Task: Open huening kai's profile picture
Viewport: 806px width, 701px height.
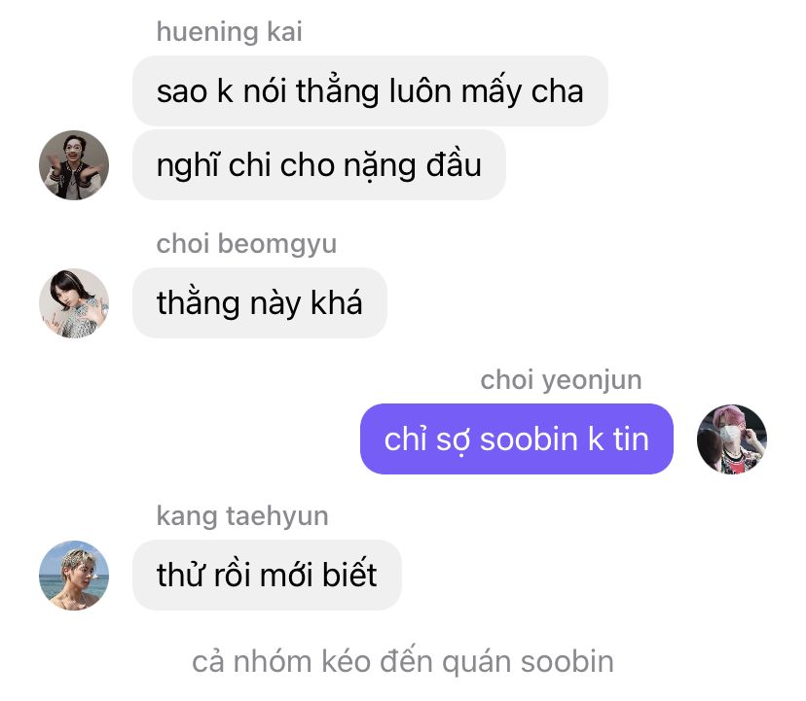Action: tap(74, 165)
